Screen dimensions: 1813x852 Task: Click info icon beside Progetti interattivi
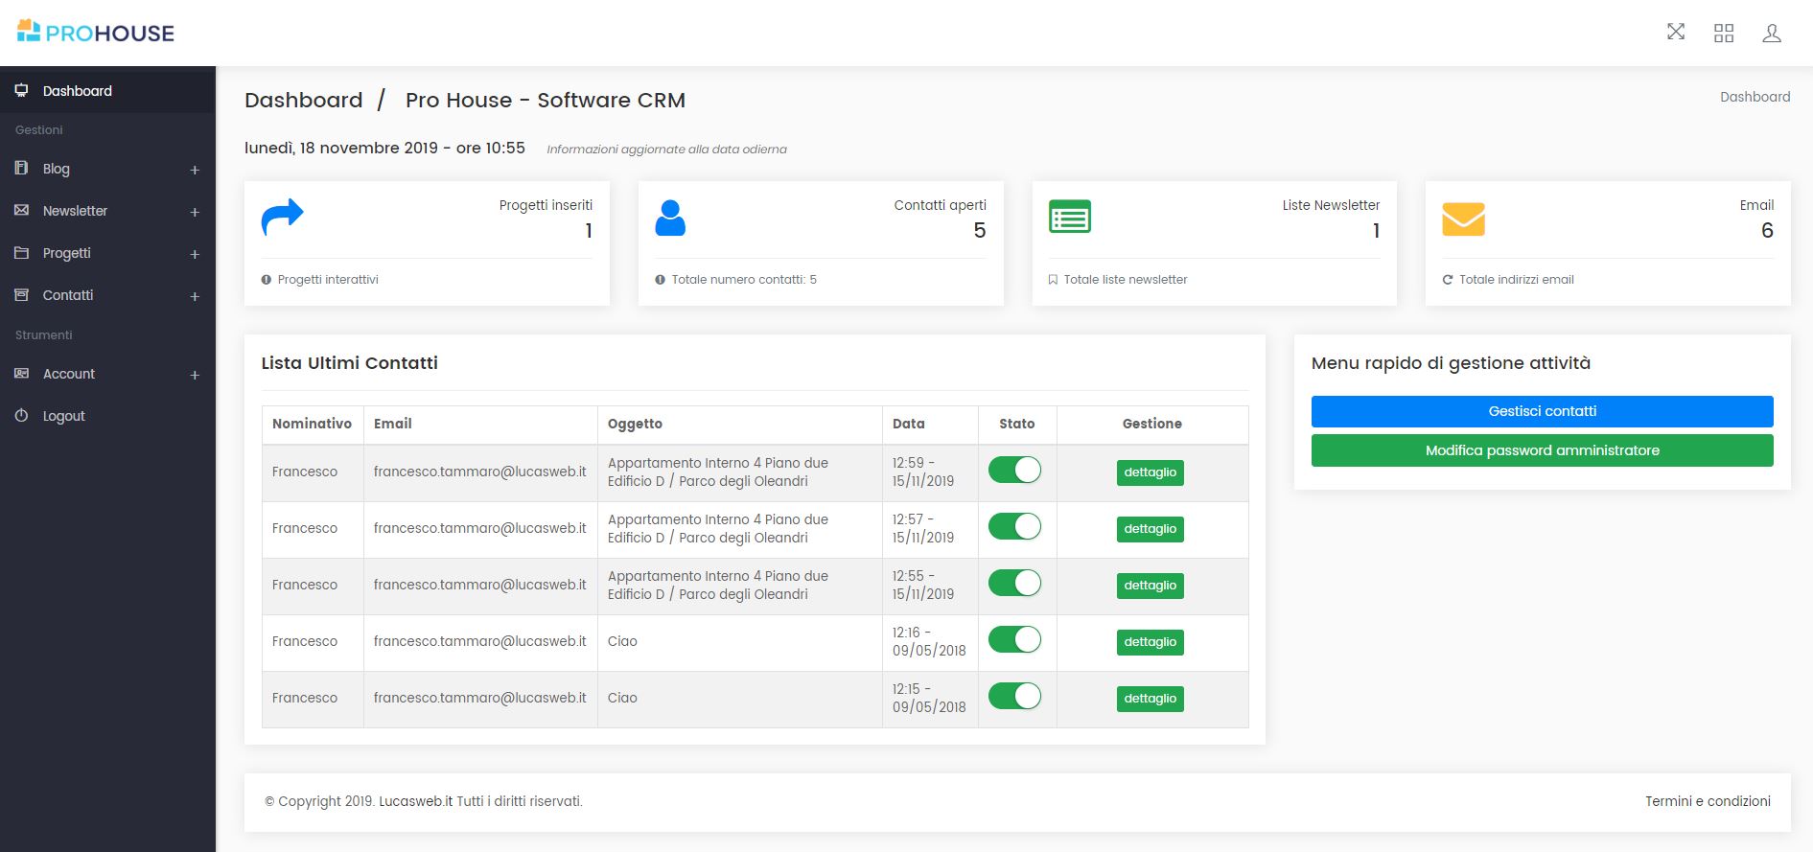267,280
